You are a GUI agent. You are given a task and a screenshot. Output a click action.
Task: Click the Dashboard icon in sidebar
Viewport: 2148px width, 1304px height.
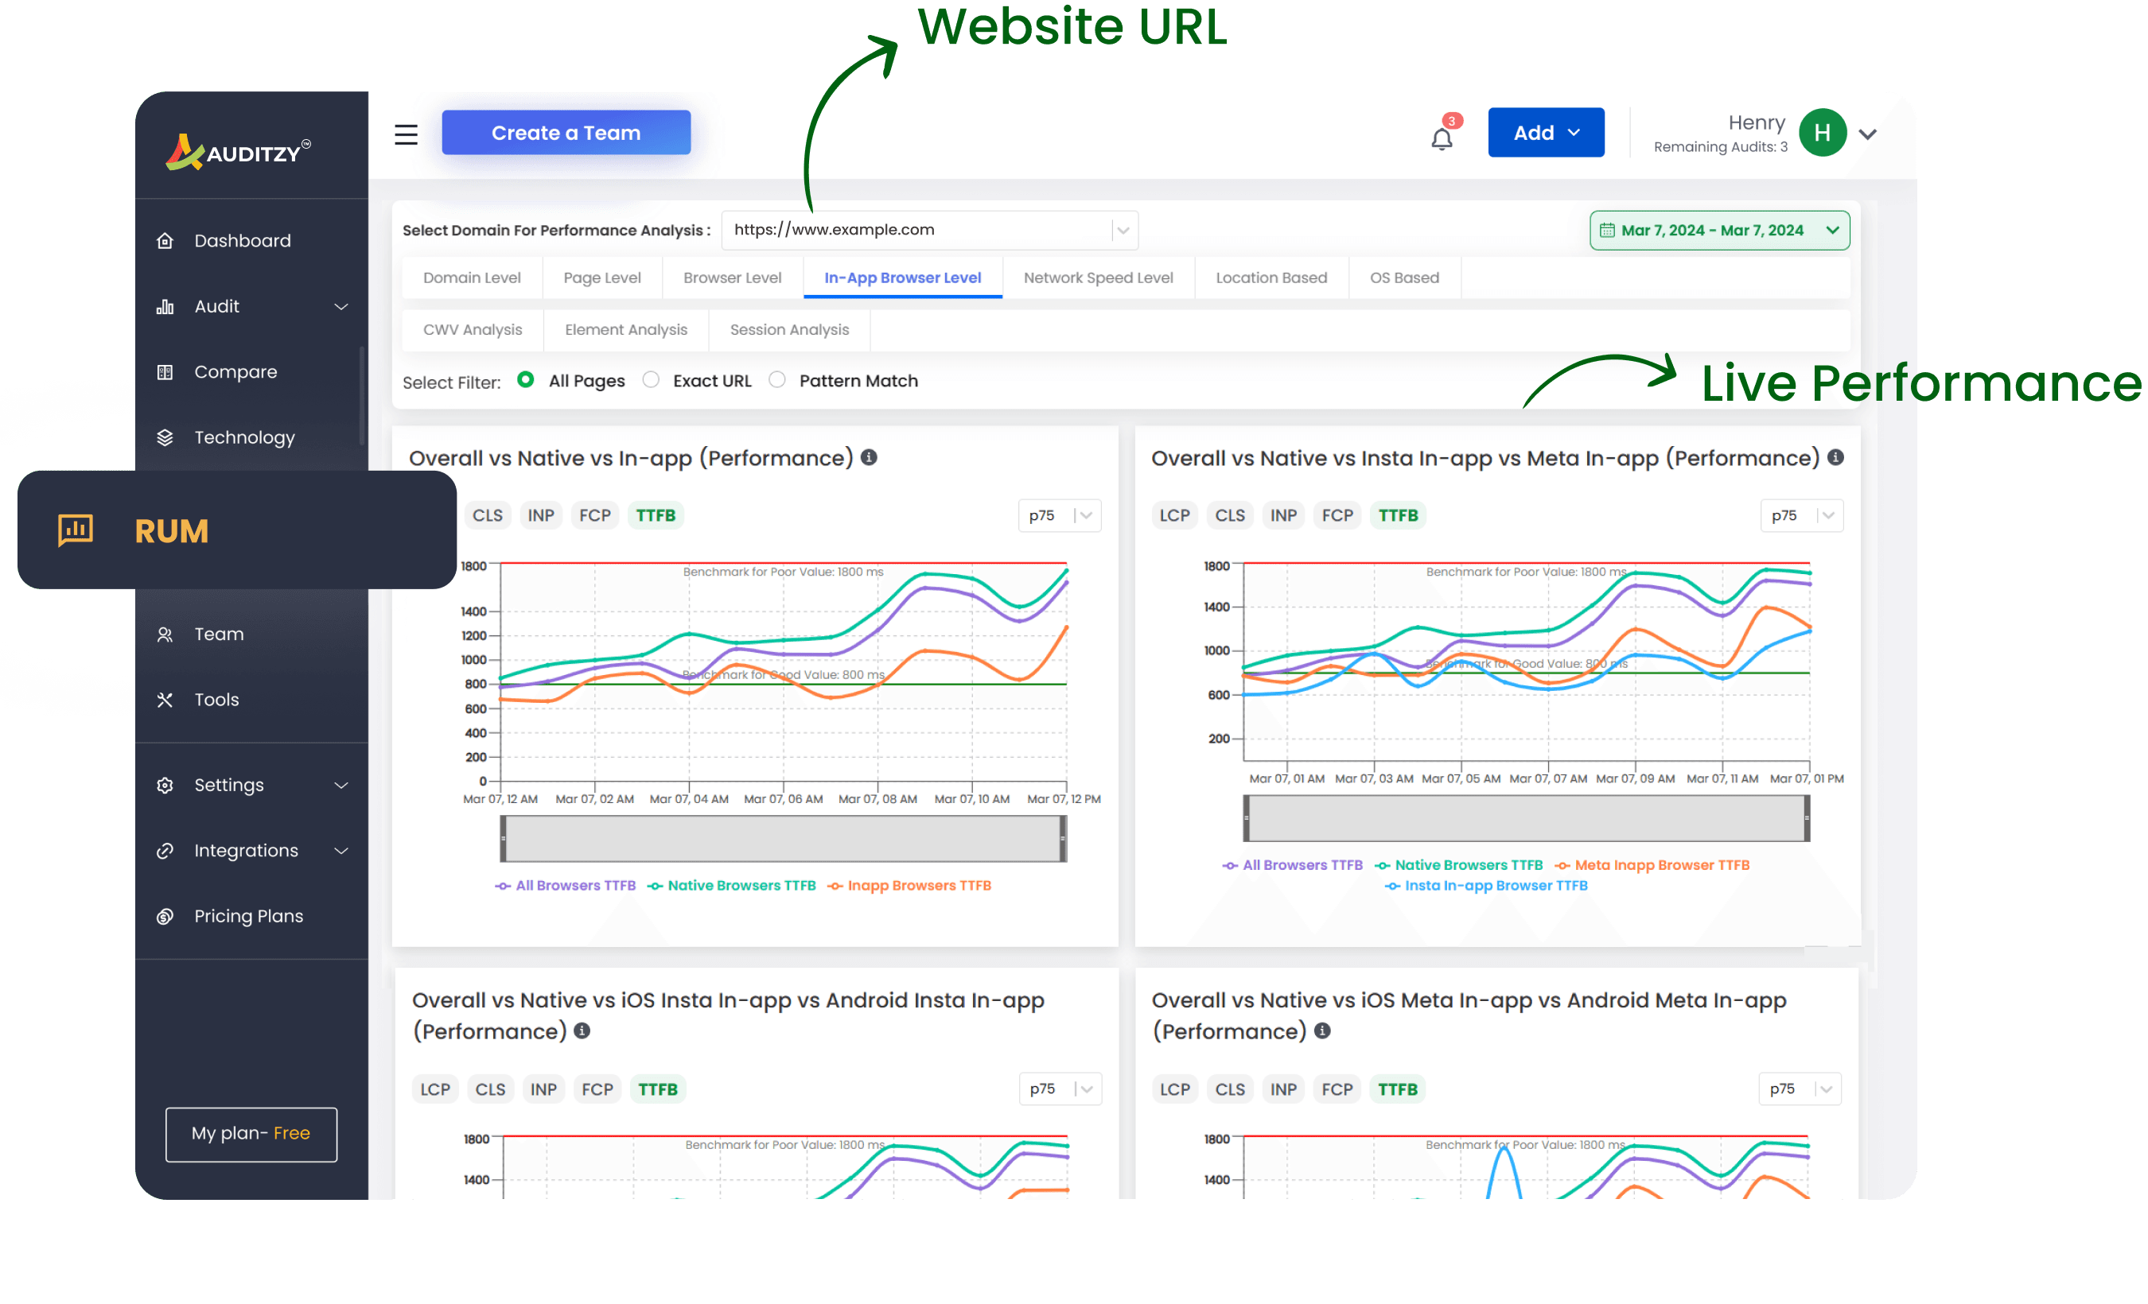(167, 239)
